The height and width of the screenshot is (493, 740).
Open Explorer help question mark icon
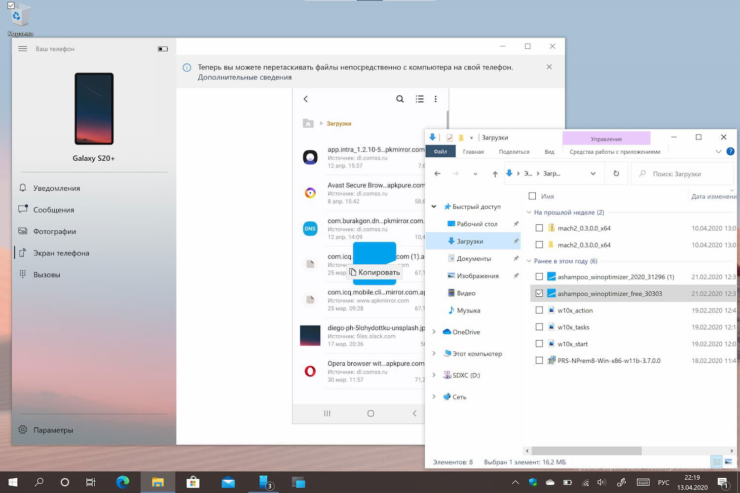(x=731, y=151)
